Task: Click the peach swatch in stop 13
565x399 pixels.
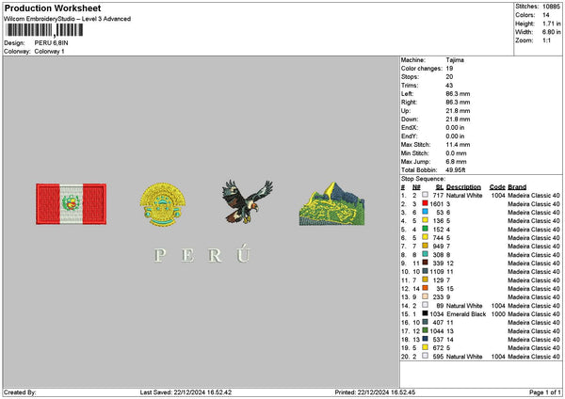Action: 426,296
